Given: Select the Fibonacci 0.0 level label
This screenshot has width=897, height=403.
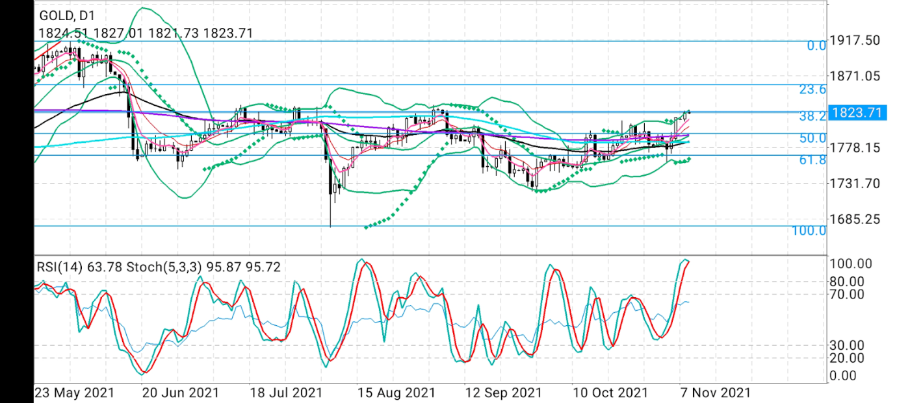Looking at the screenshot, I should (x=816, y=45).
